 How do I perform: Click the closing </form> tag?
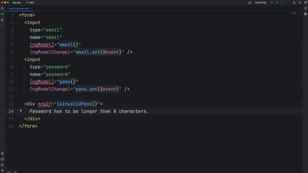point(28,126)
